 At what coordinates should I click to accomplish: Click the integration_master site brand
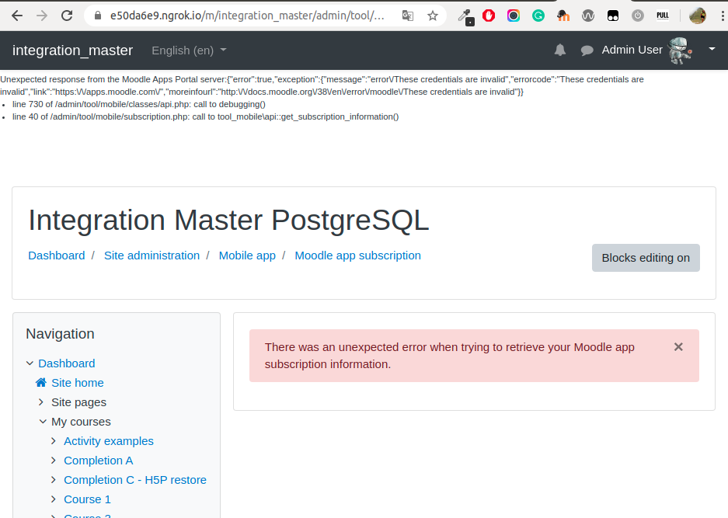coord(72,50)
